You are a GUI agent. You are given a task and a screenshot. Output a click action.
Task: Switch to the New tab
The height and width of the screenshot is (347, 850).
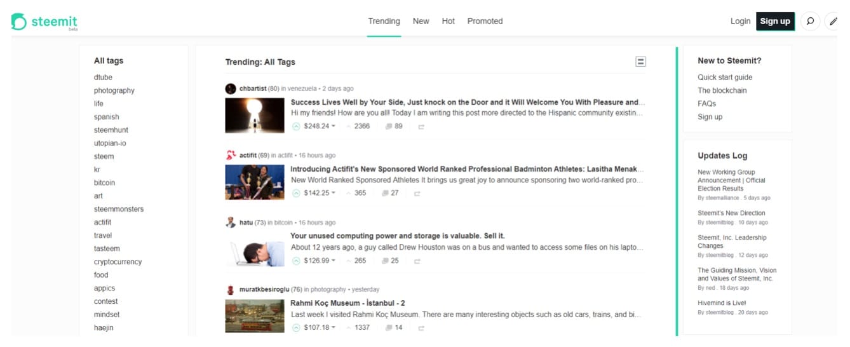point(421,21)
